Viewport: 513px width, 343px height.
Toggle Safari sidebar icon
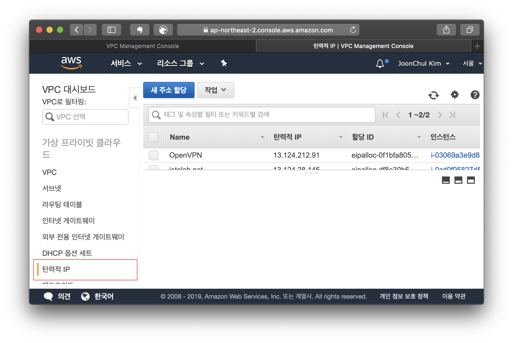(112, 30)
